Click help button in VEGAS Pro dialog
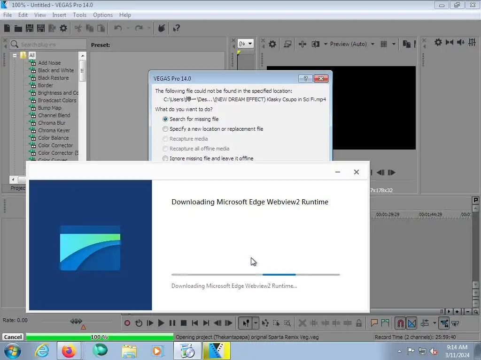This screenshot has width=481, height=360. point(305,79)
